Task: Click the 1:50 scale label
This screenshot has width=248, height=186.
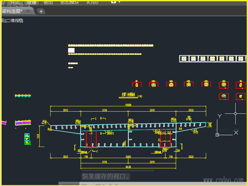Action: (140, 96)
